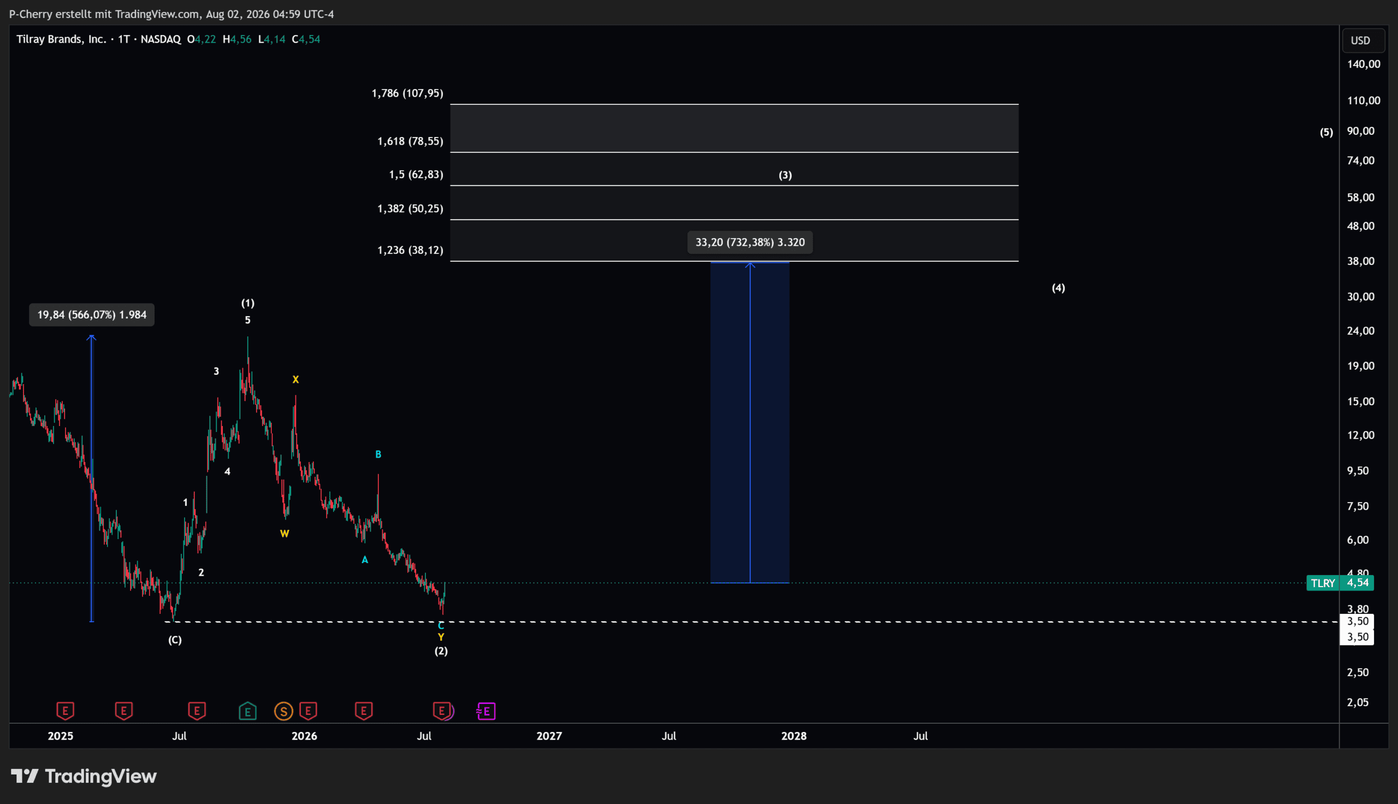The height and width of the screenshot is (804, 1398).
Task: Click the 38,00 price axis label
Action: coord(1360,261)
